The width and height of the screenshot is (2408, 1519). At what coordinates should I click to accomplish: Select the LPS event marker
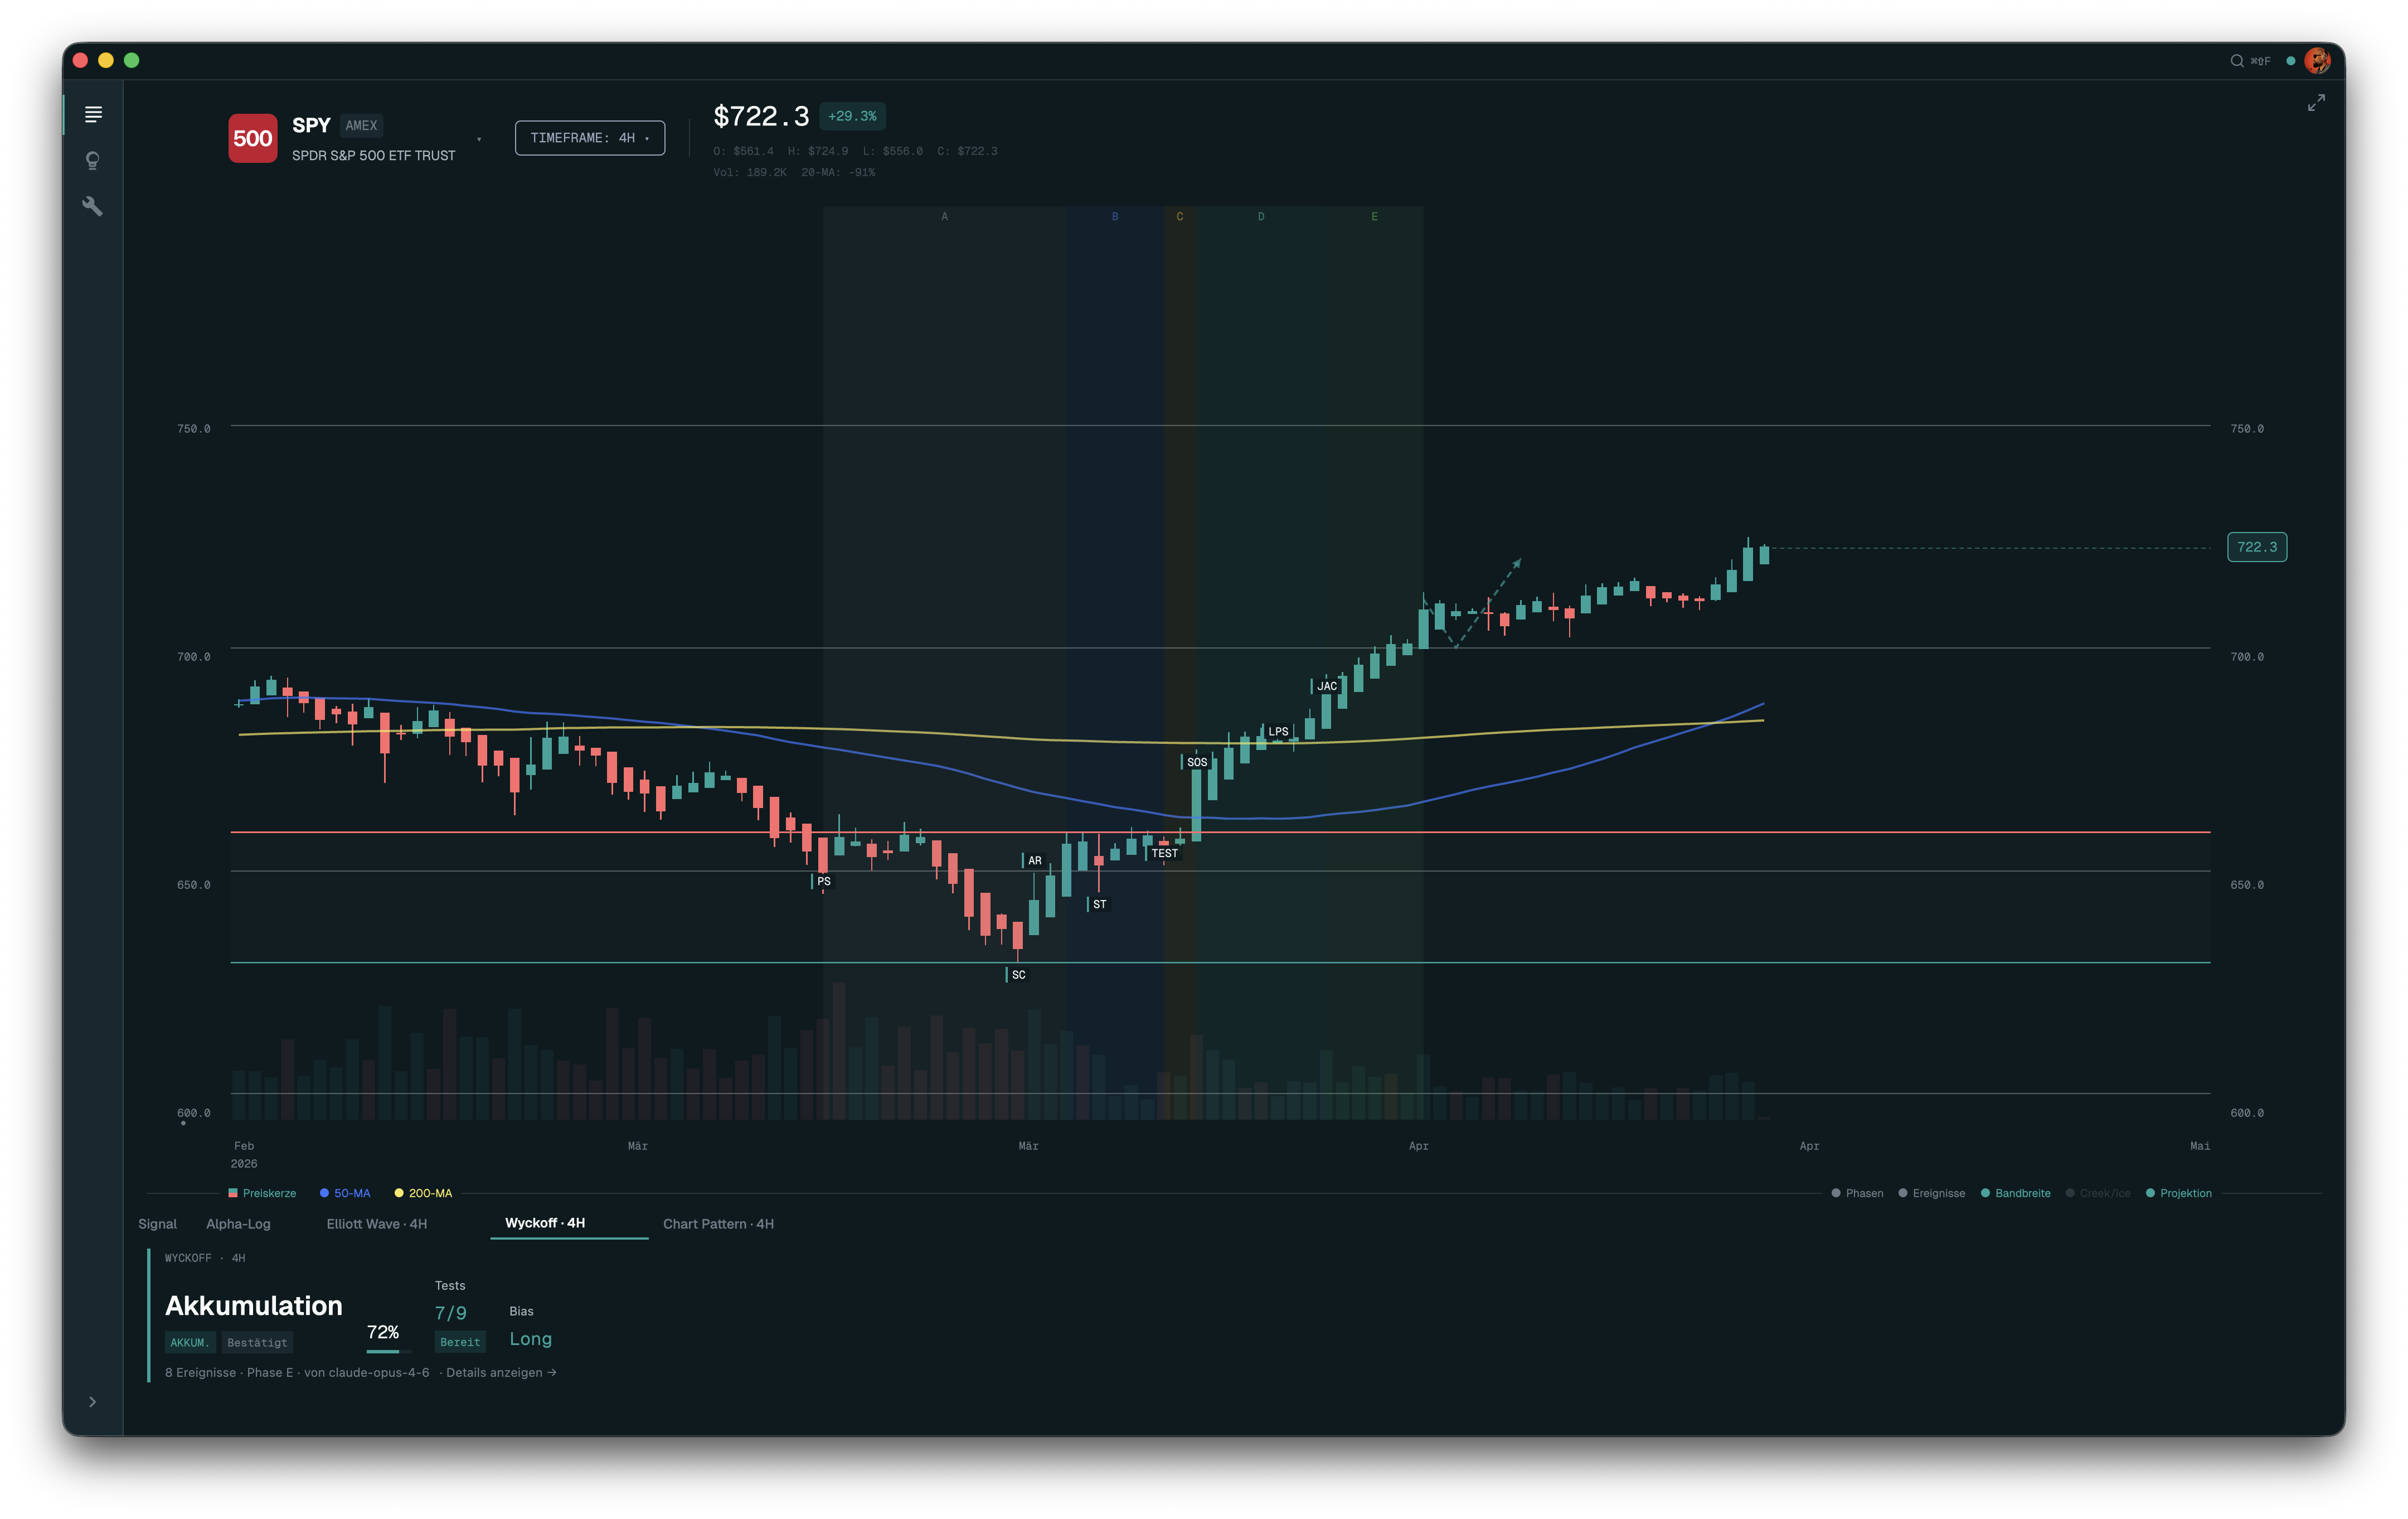point(1277,732)
